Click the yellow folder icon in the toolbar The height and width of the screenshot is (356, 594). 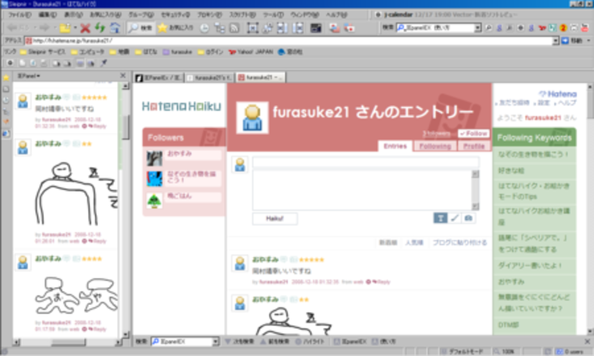pyautogui.click(x=65, y=28)
